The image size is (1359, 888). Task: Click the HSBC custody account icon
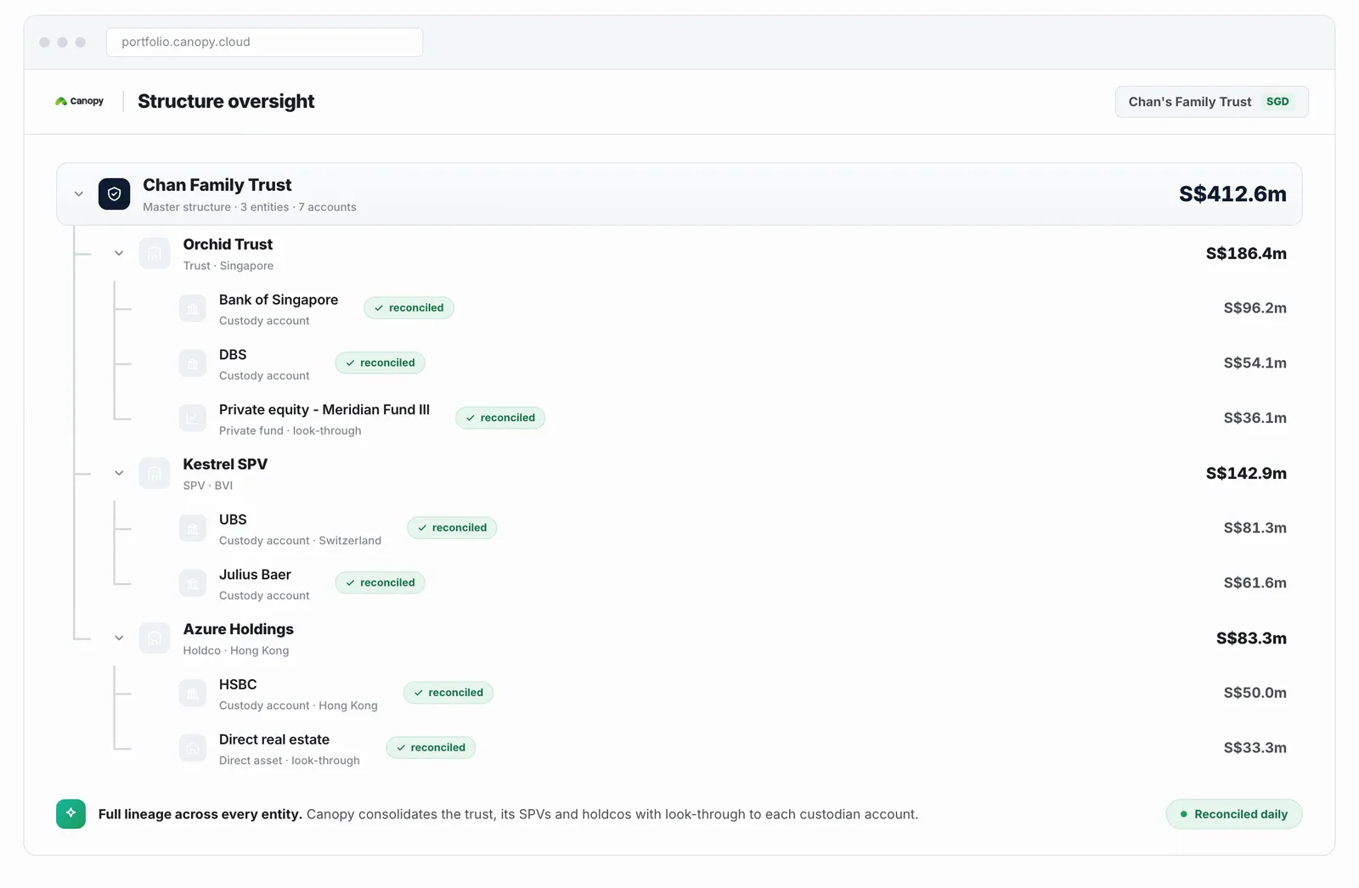193,693
